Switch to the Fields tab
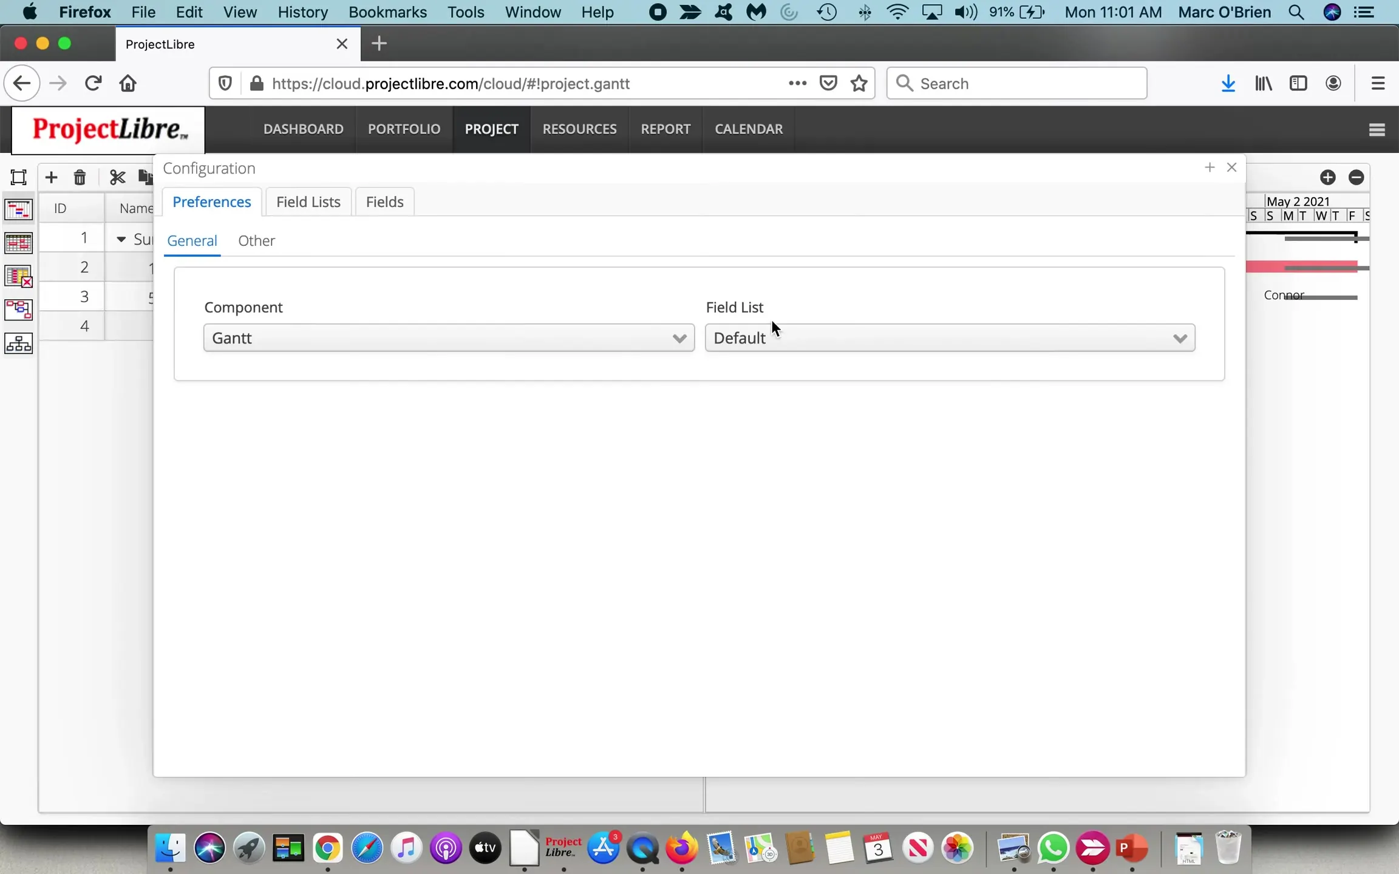 (x=384, y=202)
